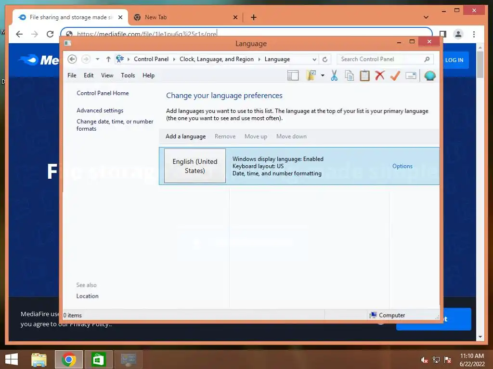Open File Explorer from taskbar
Viewport: 493px width, 369px height.
pos(39,359)
